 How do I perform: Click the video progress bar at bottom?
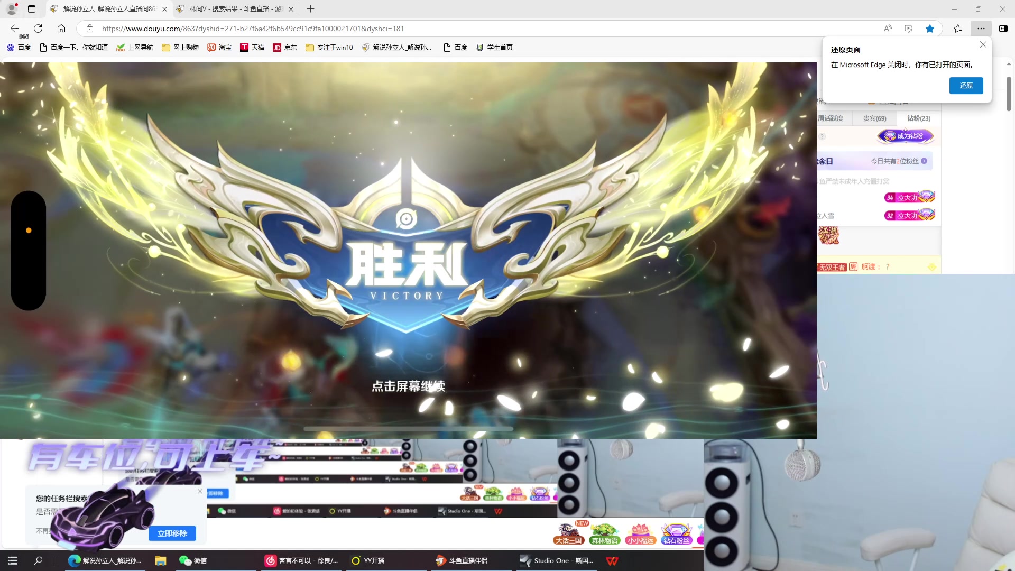(x=408, y=429)
